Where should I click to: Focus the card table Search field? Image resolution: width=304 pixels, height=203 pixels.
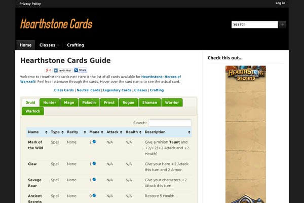pos(170,123)
